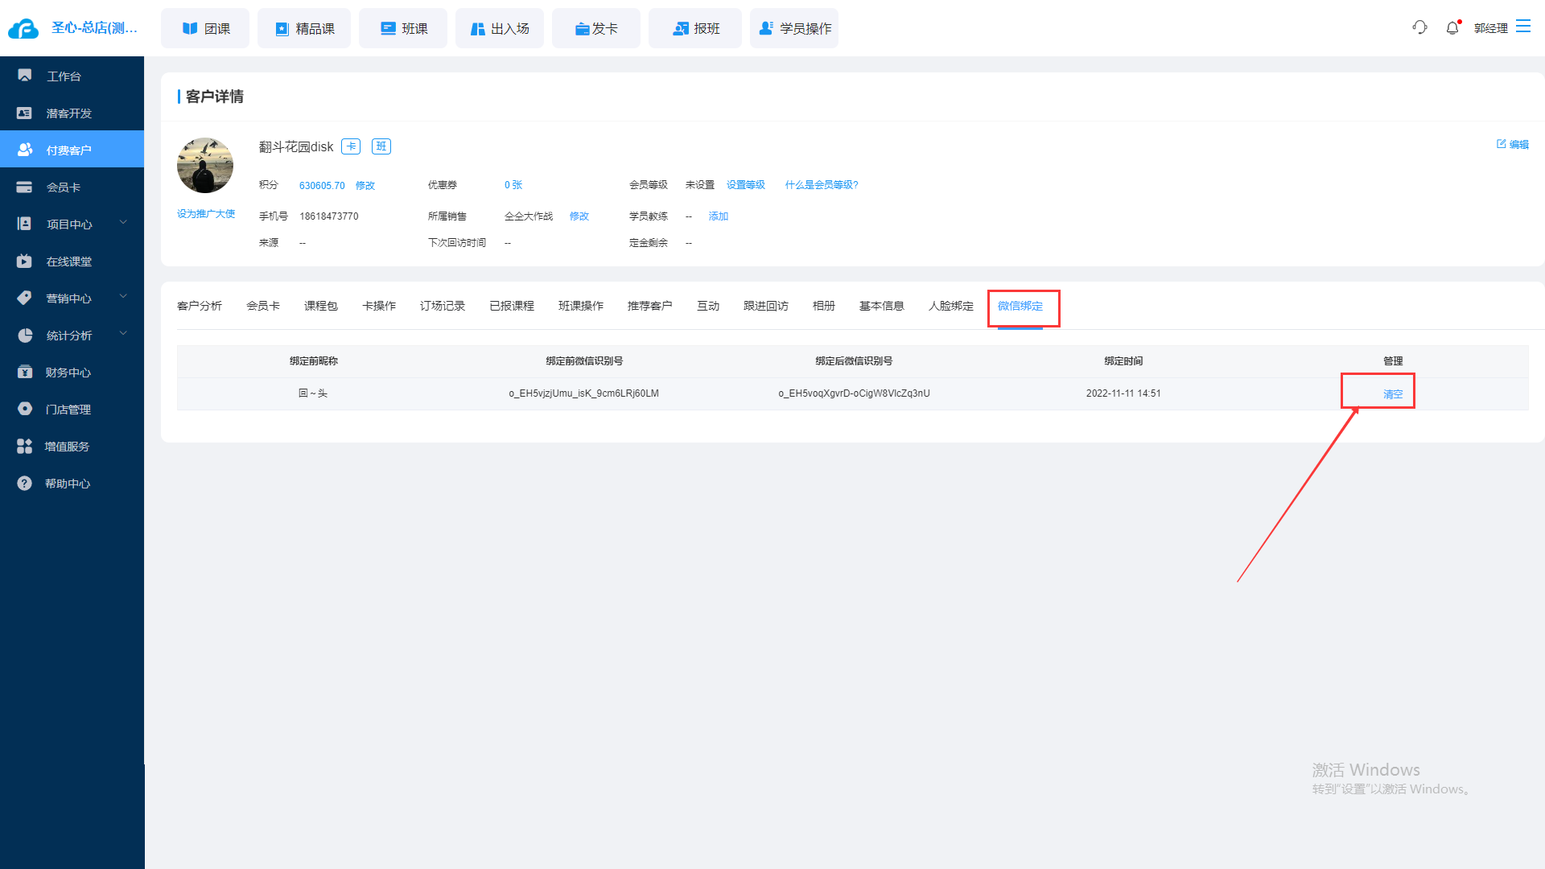Go to 会员卡 in the sidebar
This screenshot has width=1545, height=869.
72,187
